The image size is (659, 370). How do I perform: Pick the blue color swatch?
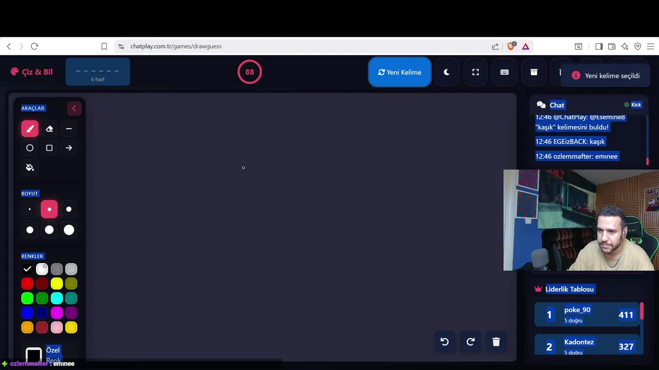[27, 312]
